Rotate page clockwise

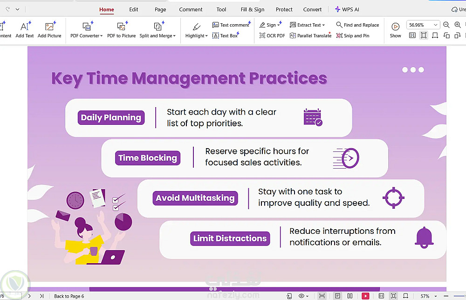pyautogui.click(x=458, y=36)
